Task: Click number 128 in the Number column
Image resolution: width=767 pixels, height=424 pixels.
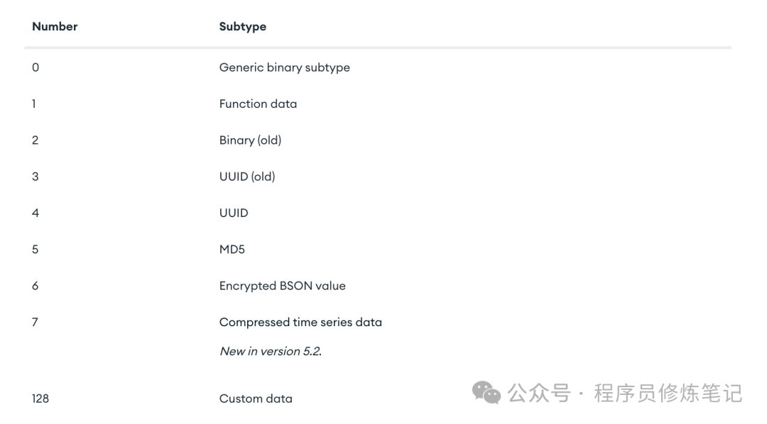Action: pyautogui.click(x=40, y=398)
